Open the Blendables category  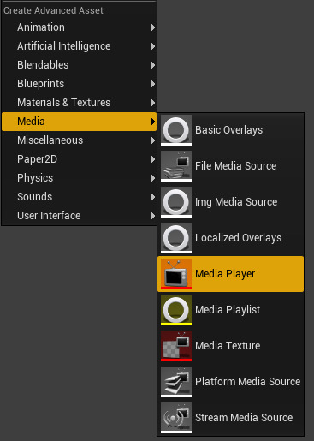[79, 65]
